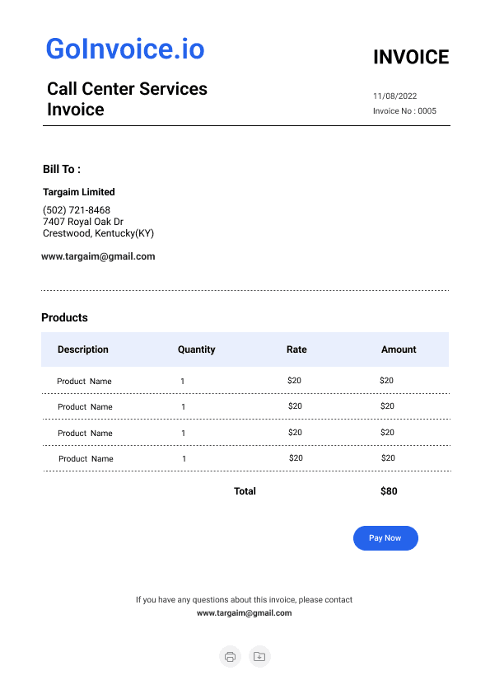Click the print icon at page bottom
Screen dimensions: 490x694
(230, 656)
